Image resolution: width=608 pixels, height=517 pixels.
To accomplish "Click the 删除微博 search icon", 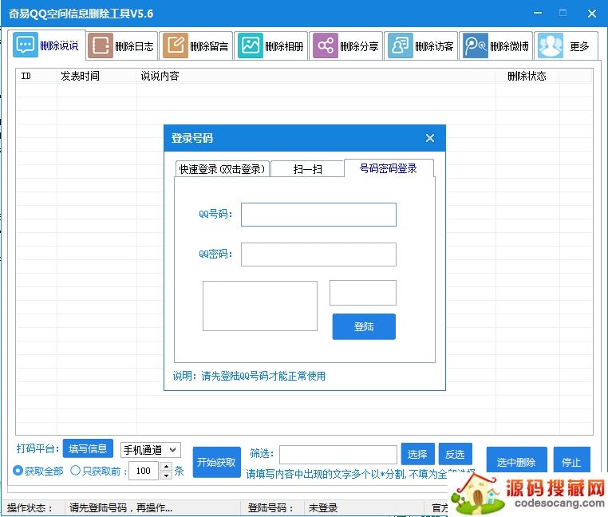I will [476, 45].
